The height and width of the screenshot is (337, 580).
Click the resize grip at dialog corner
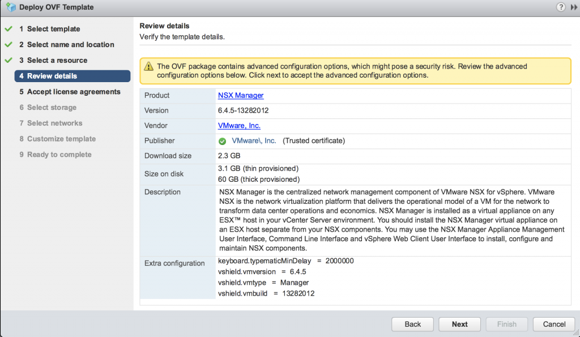point(576,333)
